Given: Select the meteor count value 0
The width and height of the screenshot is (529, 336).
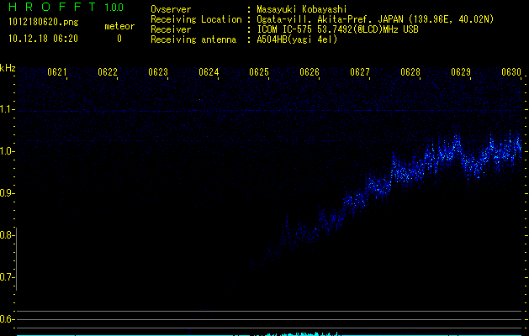Looking at the screenshot, I should tap(119, 39).
